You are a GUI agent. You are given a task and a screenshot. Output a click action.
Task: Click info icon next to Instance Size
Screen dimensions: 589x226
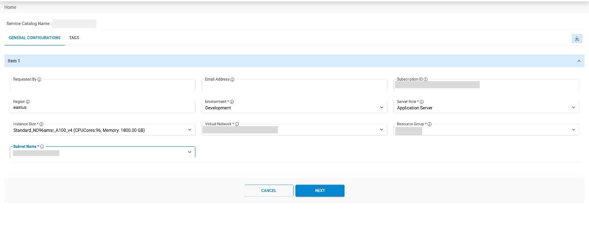pyautogui.click(x=42, y=124)
